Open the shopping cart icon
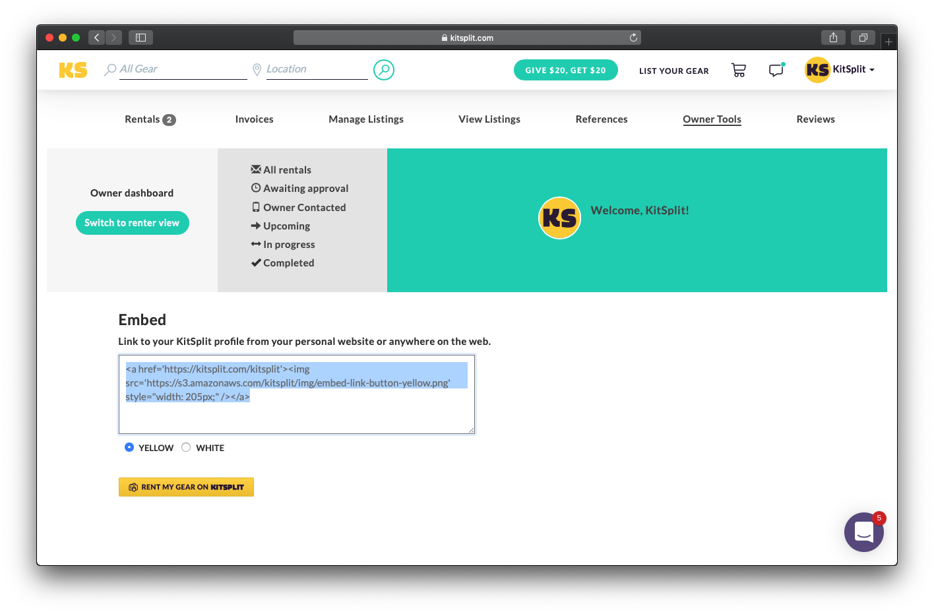The image size is (934, 614). [x=738, y=70]
